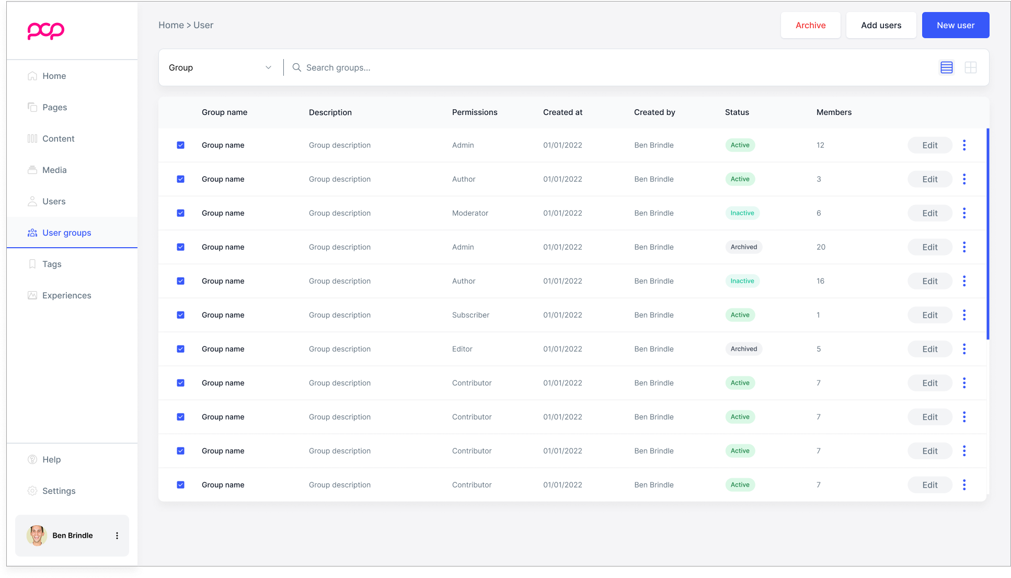
Task: Open the Media section in sidebar
Action: coord(54,170)
